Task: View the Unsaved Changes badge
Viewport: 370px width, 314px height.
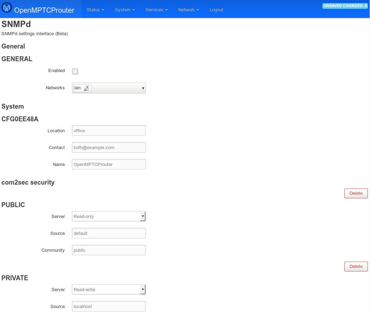Action: [345, 6]
